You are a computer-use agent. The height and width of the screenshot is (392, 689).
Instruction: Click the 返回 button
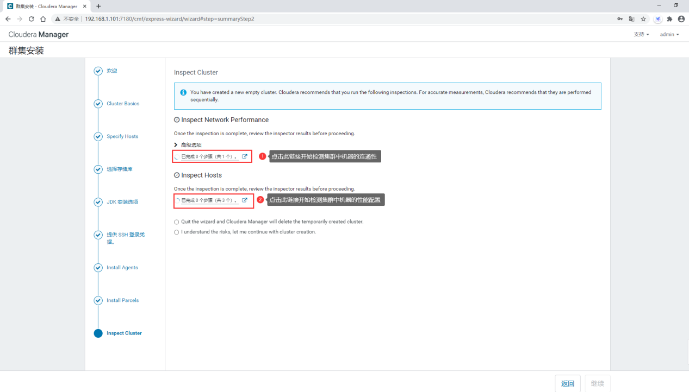[x=568, y=383]
